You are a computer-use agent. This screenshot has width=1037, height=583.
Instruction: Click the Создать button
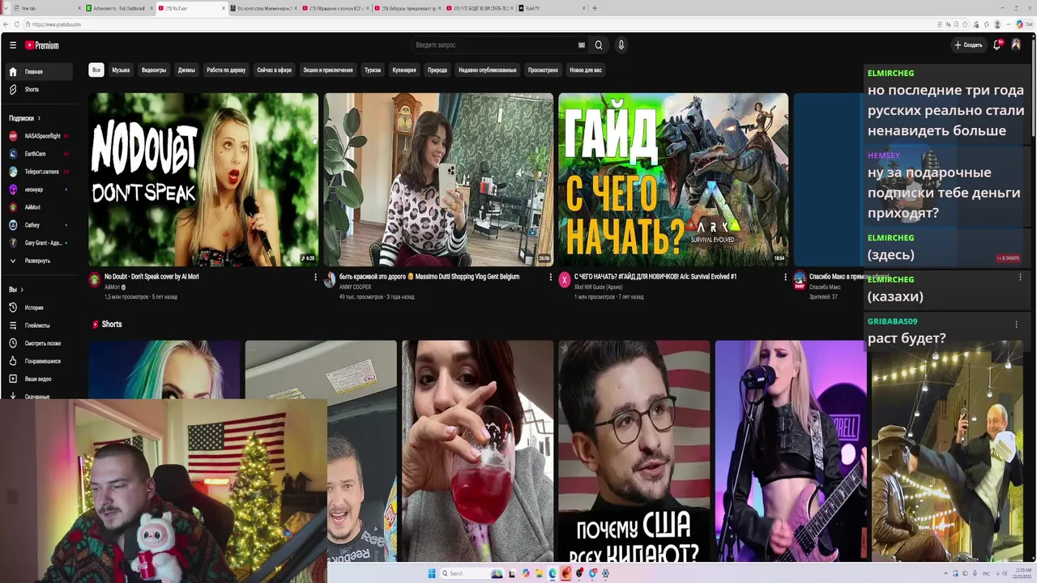click(x=968, y=45)
